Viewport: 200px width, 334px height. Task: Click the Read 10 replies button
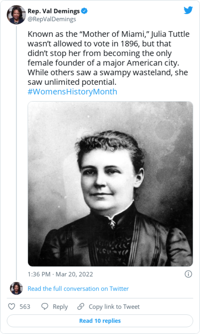point(100,321)
